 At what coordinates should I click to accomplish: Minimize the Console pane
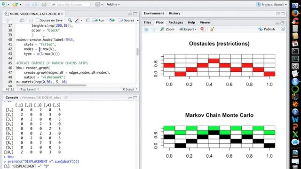(130, 98)
